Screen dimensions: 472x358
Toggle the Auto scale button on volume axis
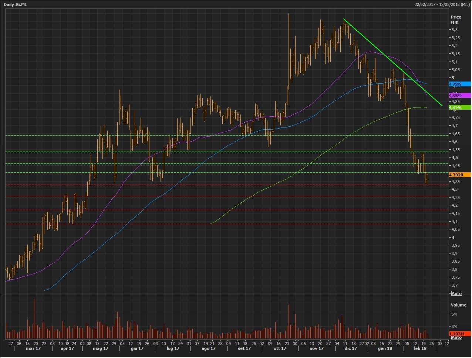pyautogui.click(x=456, y=337)
